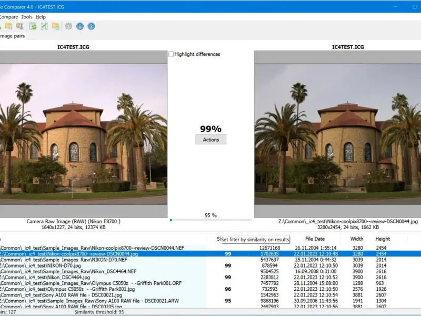Open the Tools menu
421x316 pixels.
26,17
